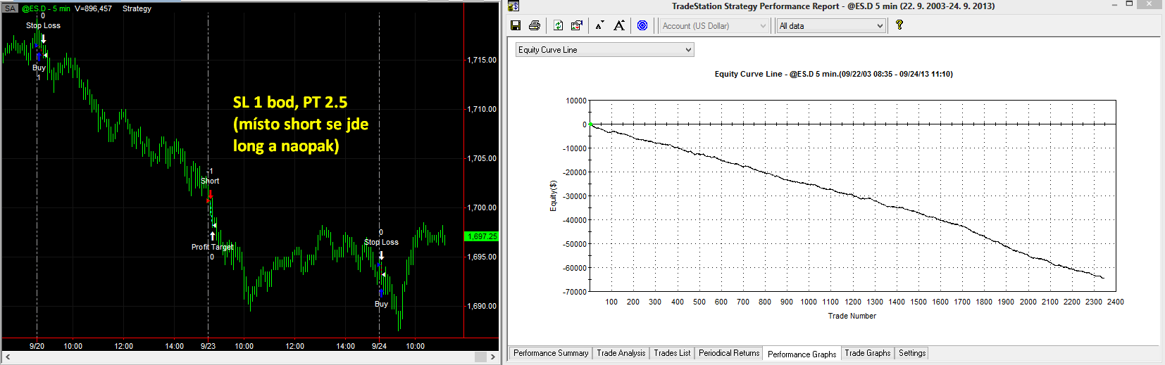
Task: Click the chart's horizontal scrollbar right arrow
Action: (x=493, y=357)
